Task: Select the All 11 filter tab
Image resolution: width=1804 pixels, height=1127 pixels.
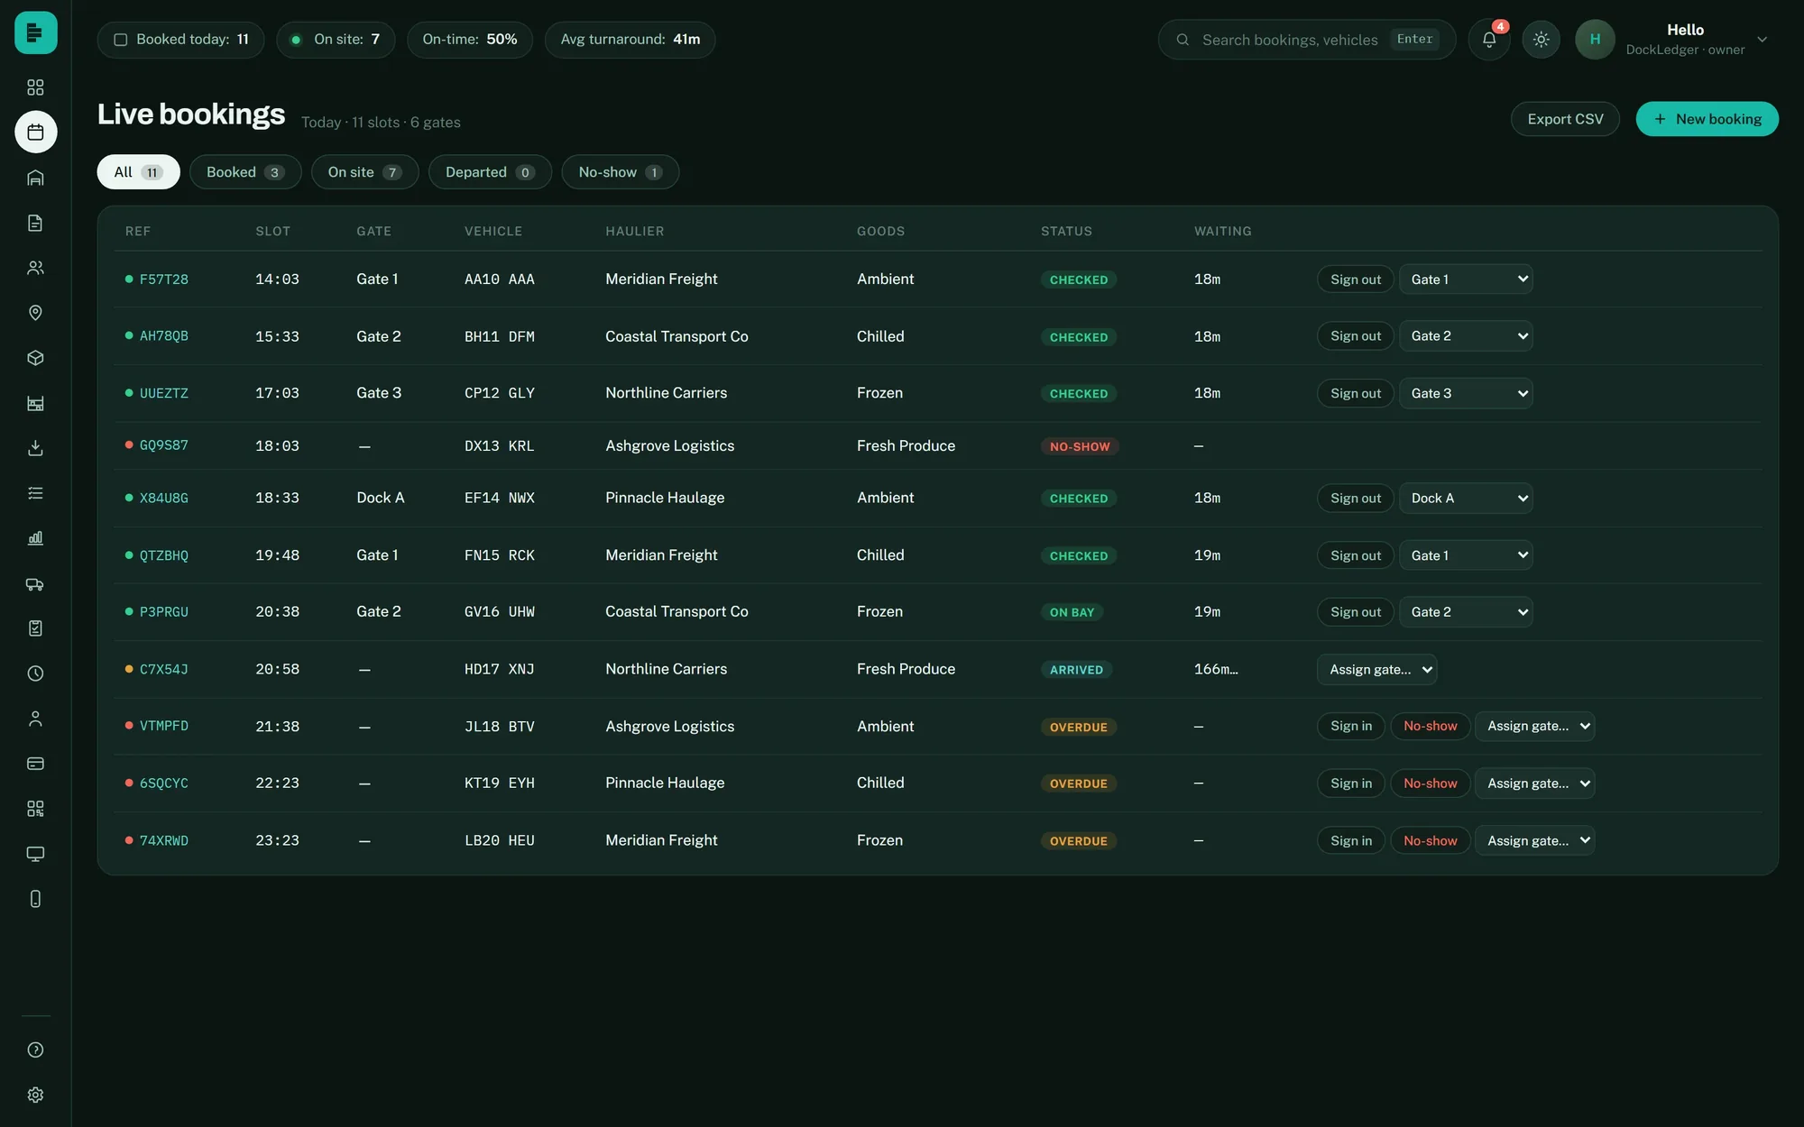Action: (139, 172)
